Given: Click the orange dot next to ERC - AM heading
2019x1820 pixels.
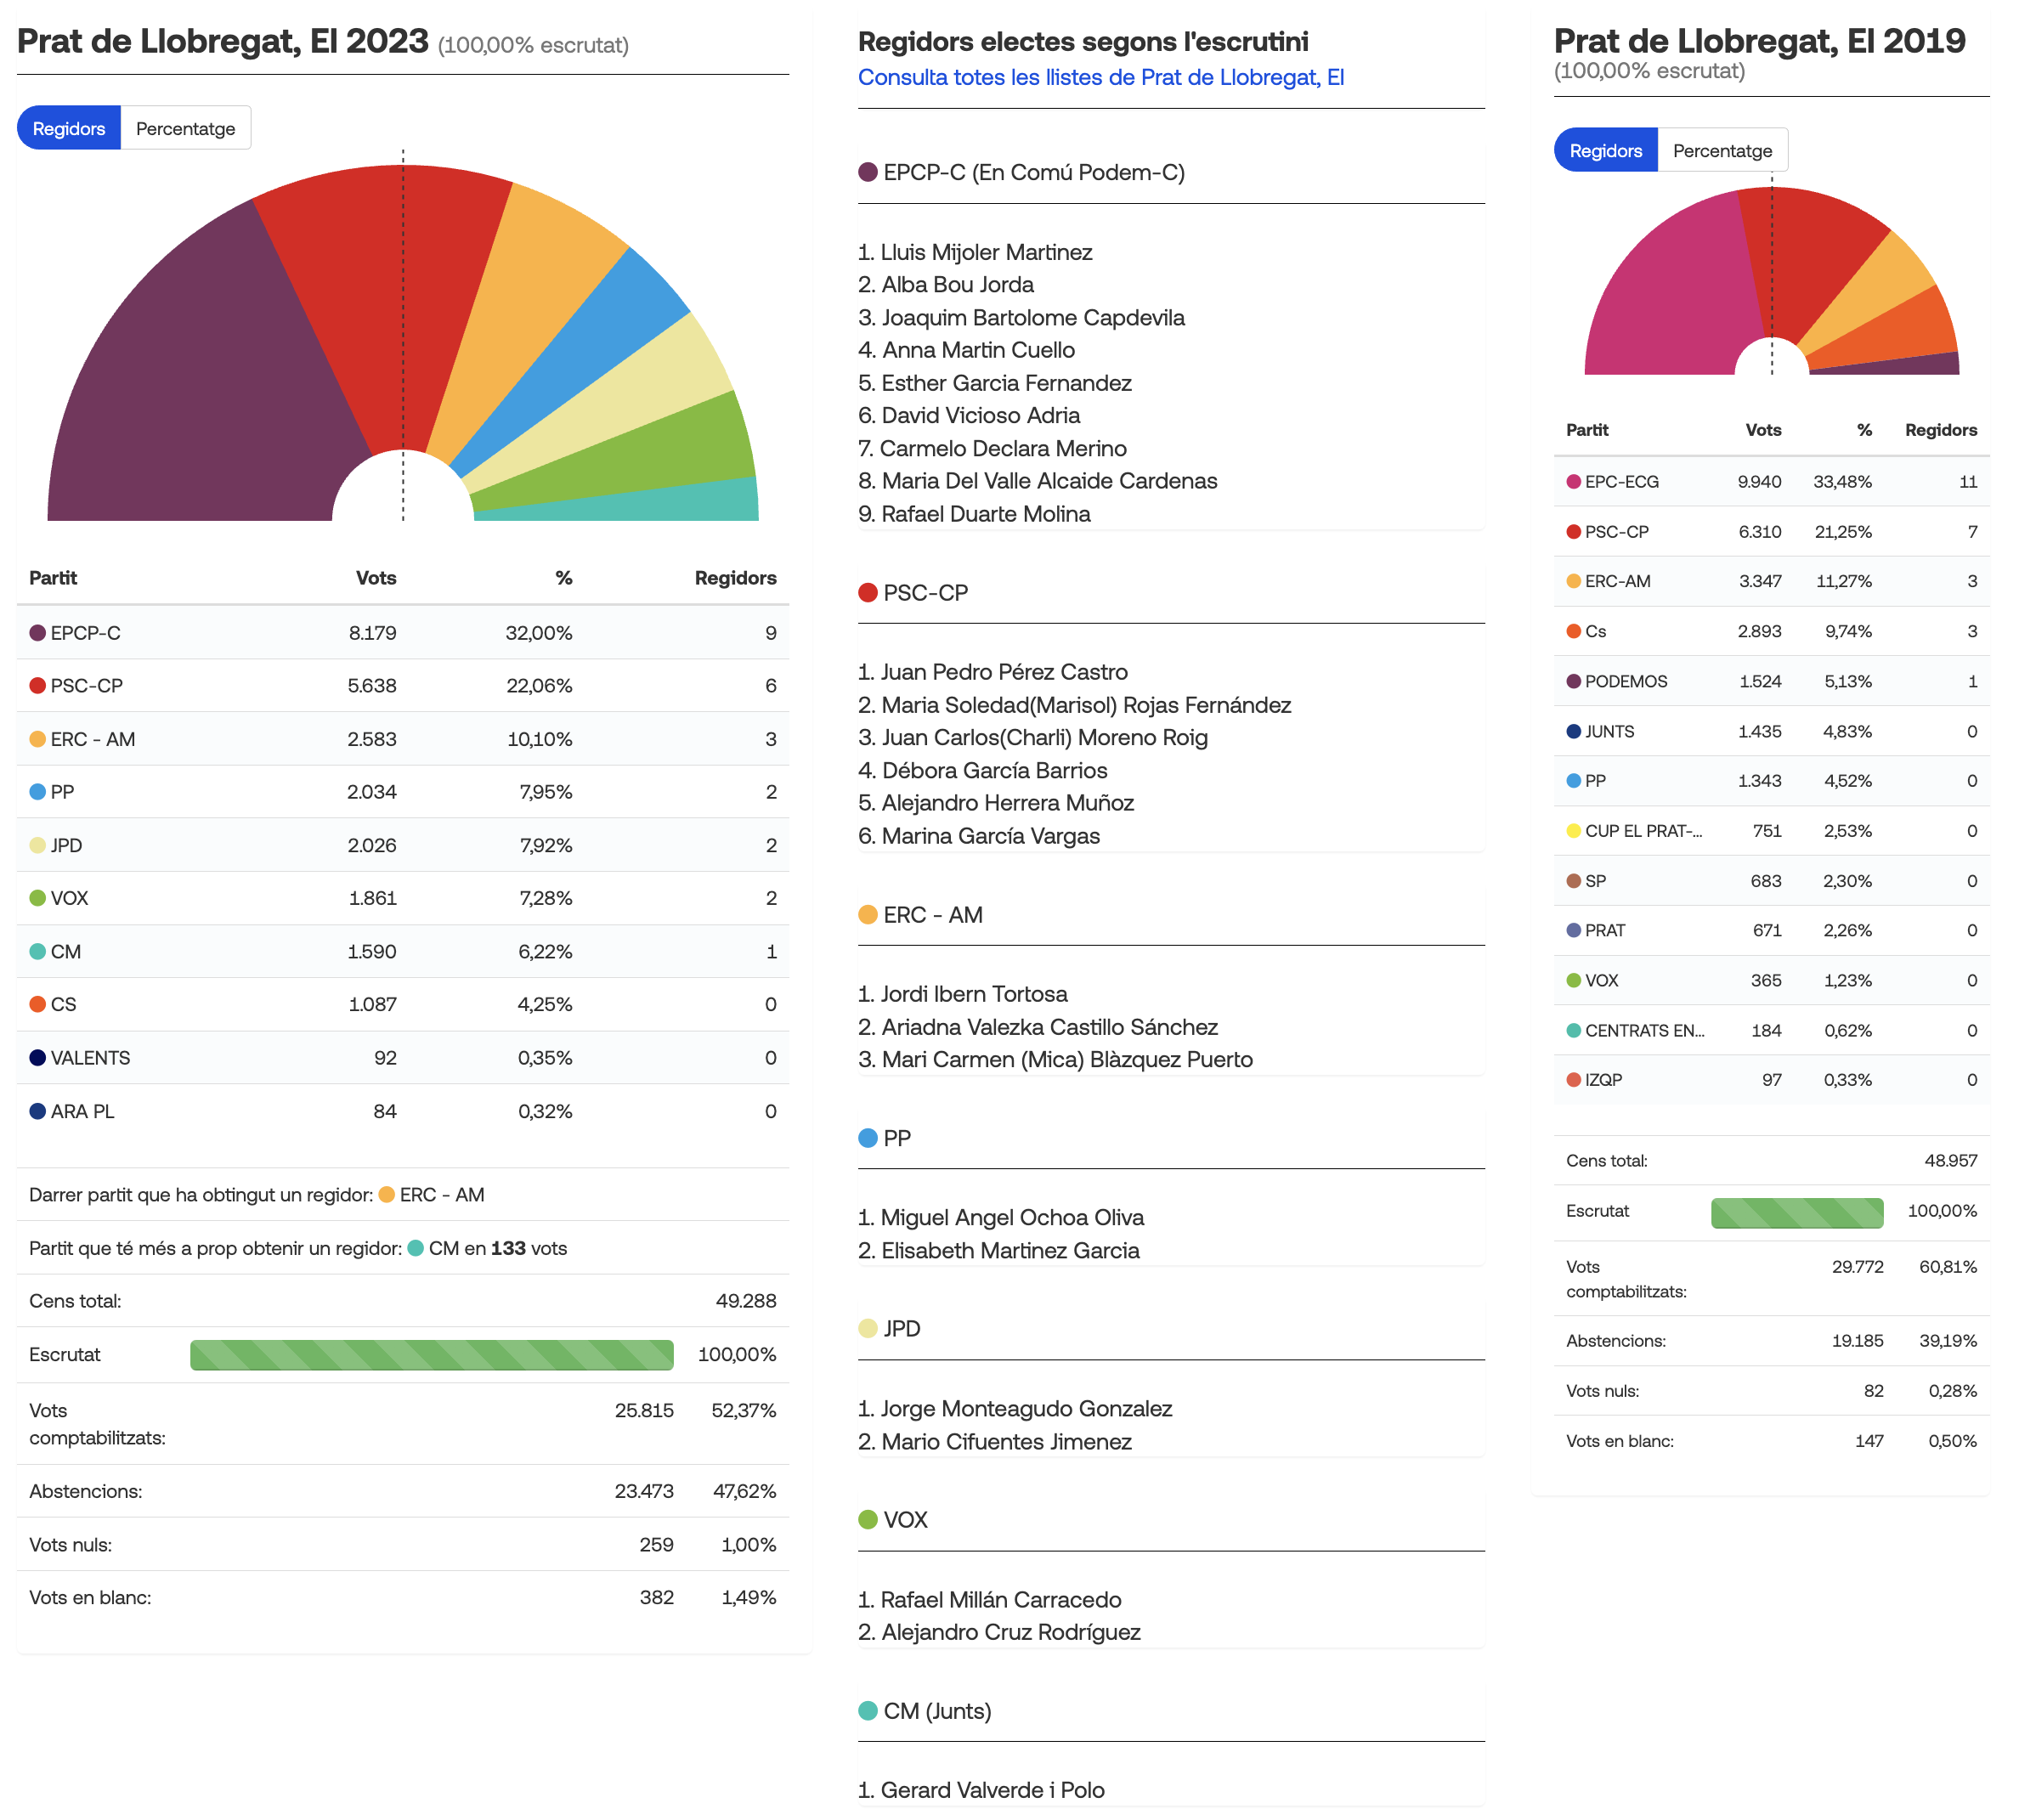Looking at the screenshot, I should [x=868, y=915].
